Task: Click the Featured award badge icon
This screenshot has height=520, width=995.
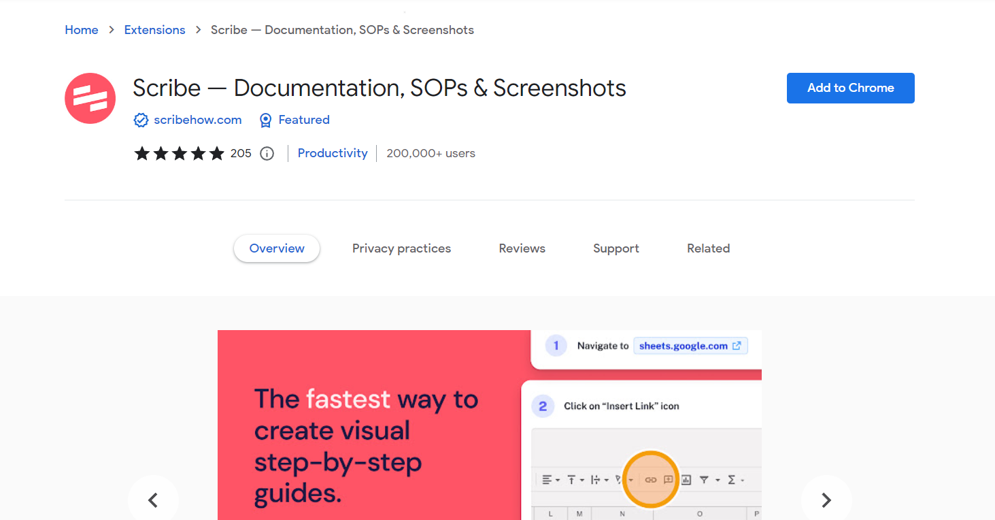Action: [266, 120]
